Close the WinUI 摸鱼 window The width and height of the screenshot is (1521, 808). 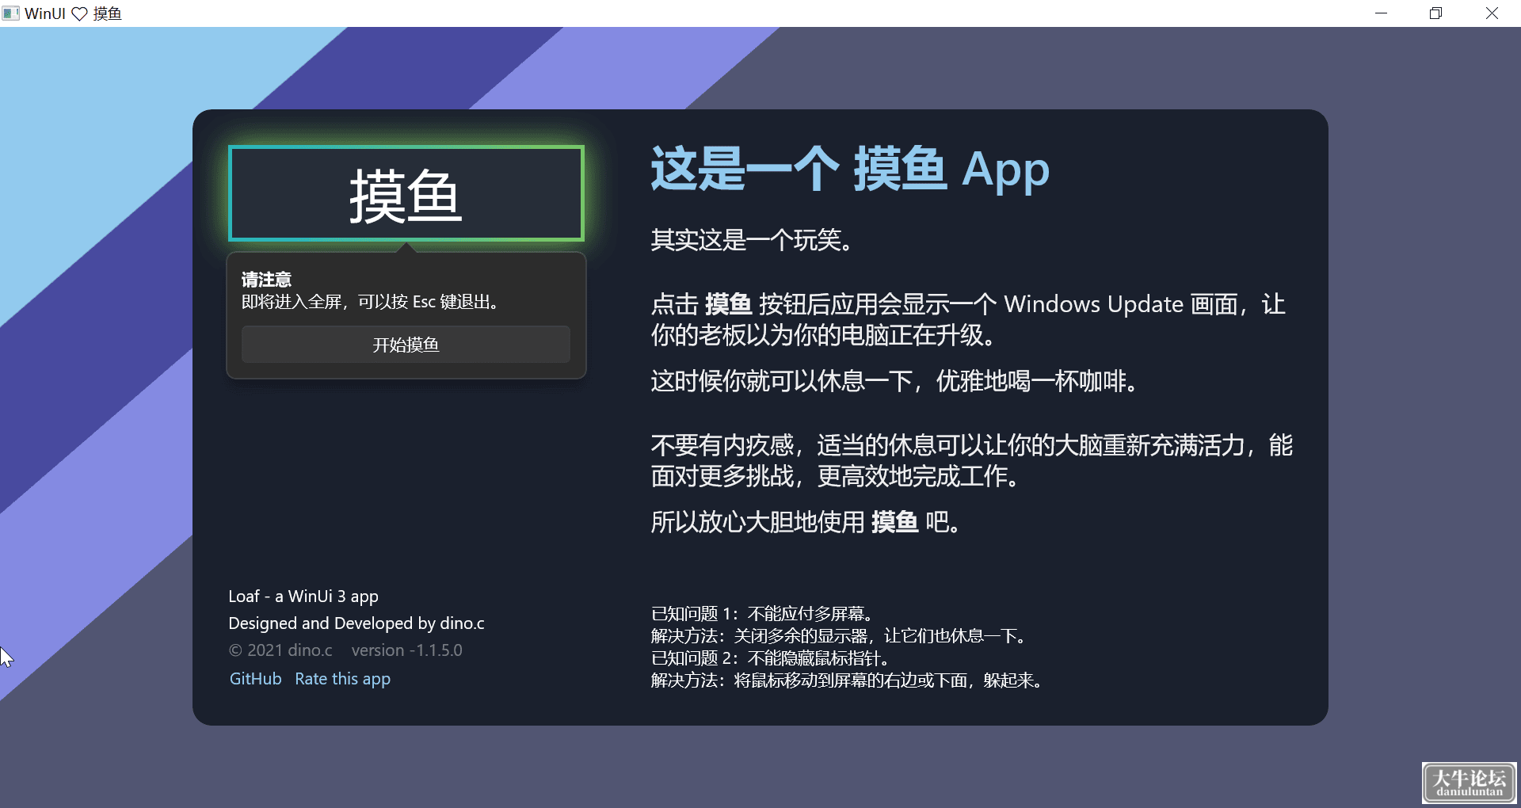pyautogui.click(x=1492, y=13)
